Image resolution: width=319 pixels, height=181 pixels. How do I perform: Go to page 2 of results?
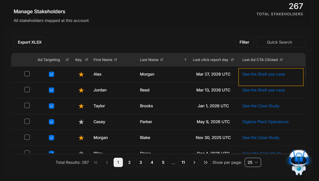(129, 163)
